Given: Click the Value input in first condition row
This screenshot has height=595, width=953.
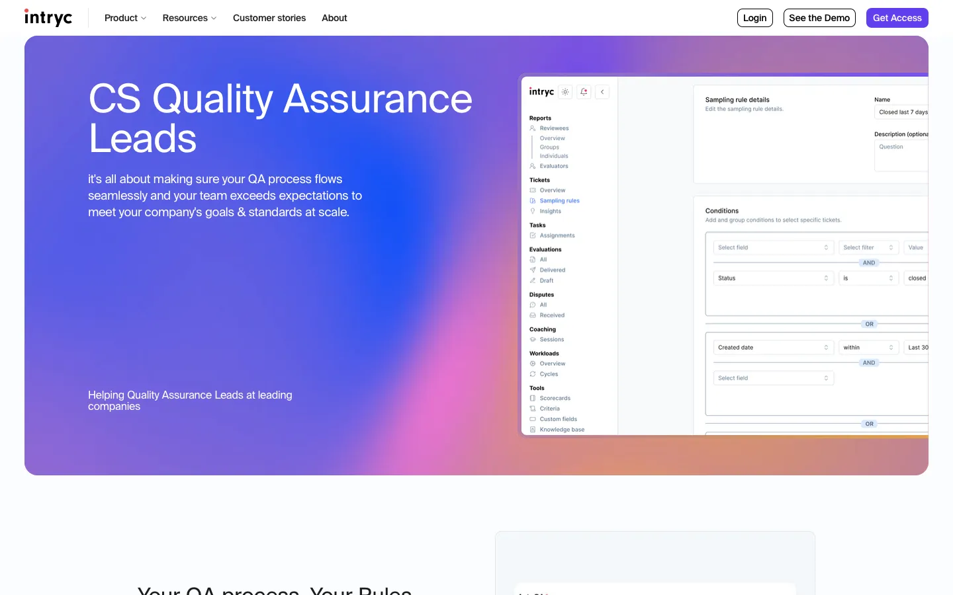Looking at the screenshot, I should pyautogui.click(x=916, y=247).
